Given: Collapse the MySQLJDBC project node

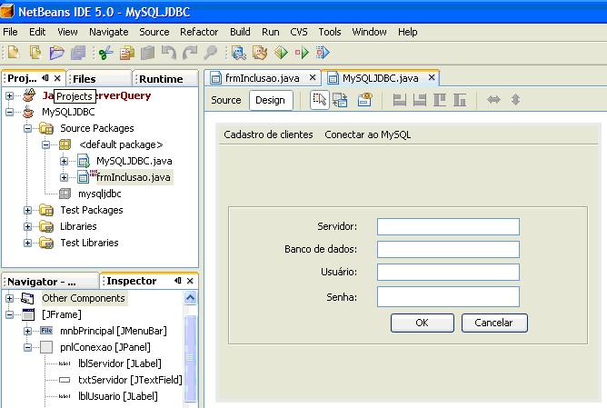Looking at the screenshot, I should (10, 112).
